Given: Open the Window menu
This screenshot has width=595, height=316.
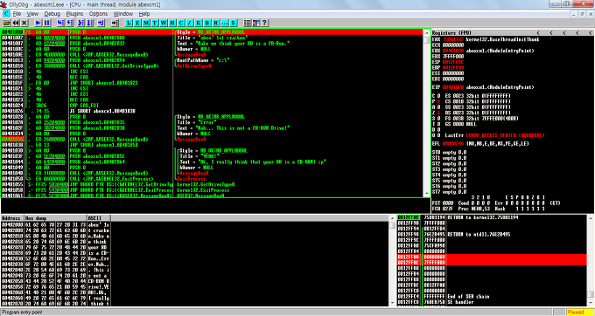Looking at the screenshot, I should coord(123,14).
